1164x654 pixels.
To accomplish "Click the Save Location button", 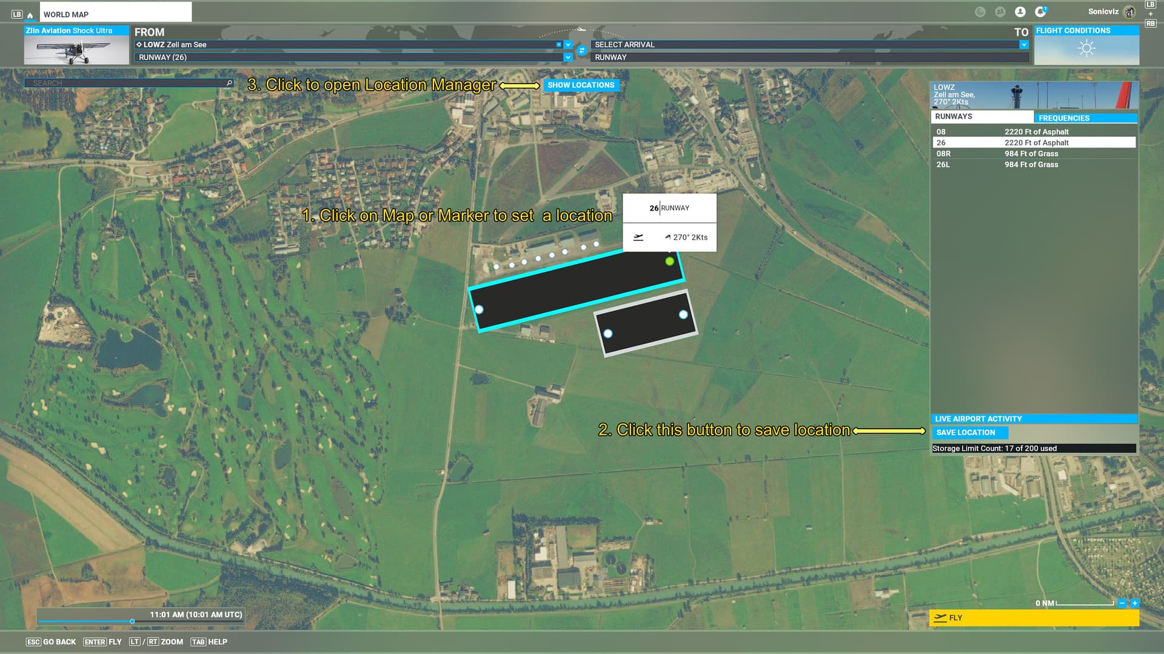I will tap(969, 432).
